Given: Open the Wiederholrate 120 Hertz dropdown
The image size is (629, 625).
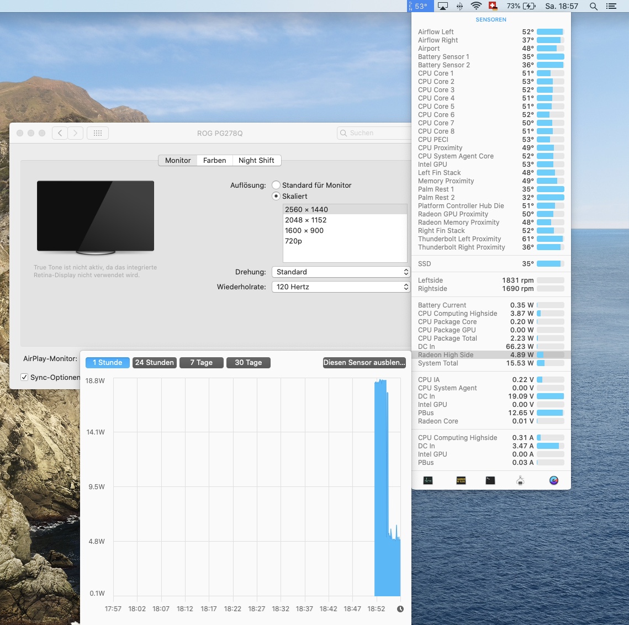Looking at the screenshot, I should pyautogui.click(x=341, y=287).
